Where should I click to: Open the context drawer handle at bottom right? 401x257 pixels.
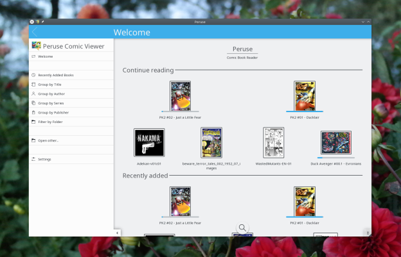(368, 233)
